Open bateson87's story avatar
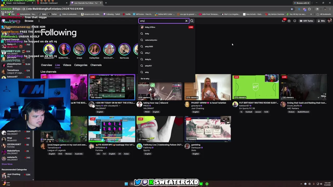333x187 pixels. [x=49, y=49]
